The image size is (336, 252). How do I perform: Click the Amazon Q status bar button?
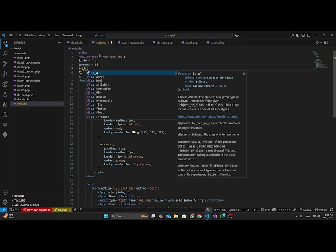coord(63,209)
